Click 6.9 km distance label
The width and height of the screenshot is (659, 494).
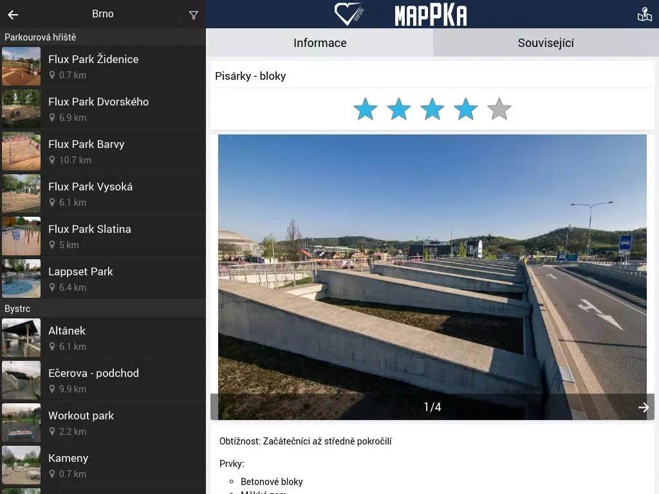(x=72, y=118)
